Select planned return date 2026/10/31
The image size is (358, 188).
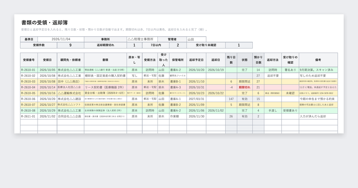196,87
